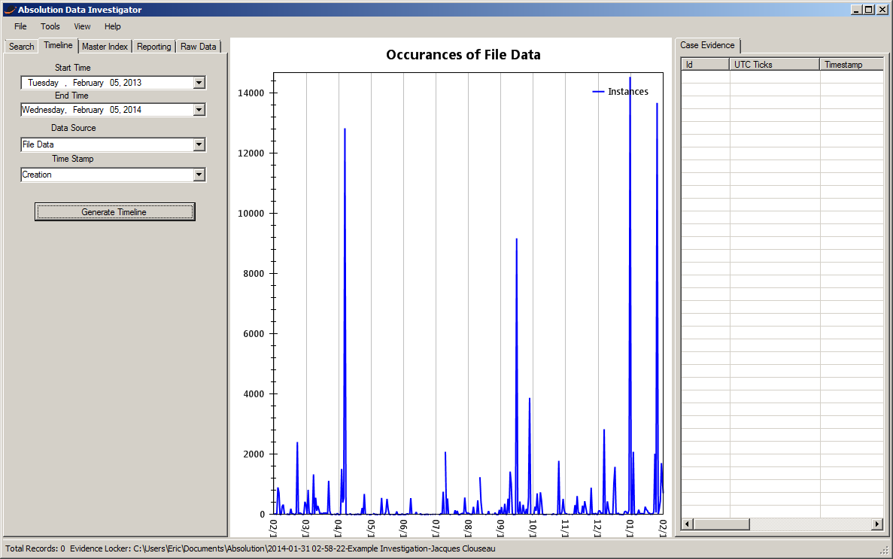Screen dimensions: 893x559
Task: Open the Master Index tab
Action: coord(105,46)
